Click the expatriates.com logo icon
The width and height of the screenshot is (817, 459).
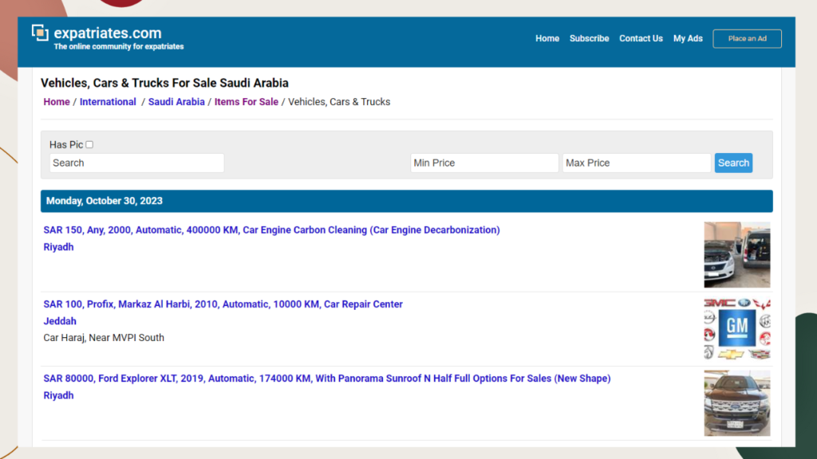click(40, 33)
